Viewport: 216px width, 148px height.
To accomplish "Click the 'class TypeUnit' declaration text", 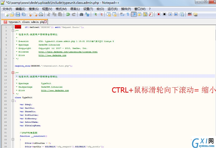I will pos(24,97).
